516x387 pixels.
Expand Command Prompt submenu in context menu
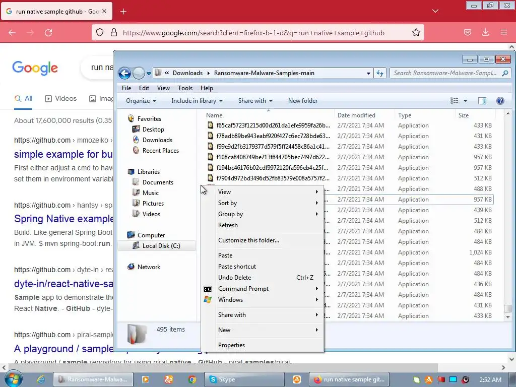tap(262, 289)
